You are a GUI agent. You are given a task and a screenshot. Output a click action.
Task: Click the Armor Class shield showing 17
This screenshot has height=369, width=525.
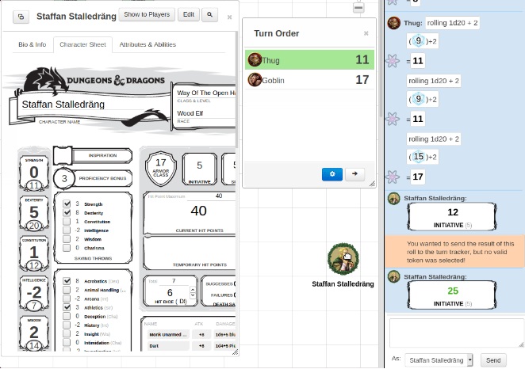click(x=161, y=169)
